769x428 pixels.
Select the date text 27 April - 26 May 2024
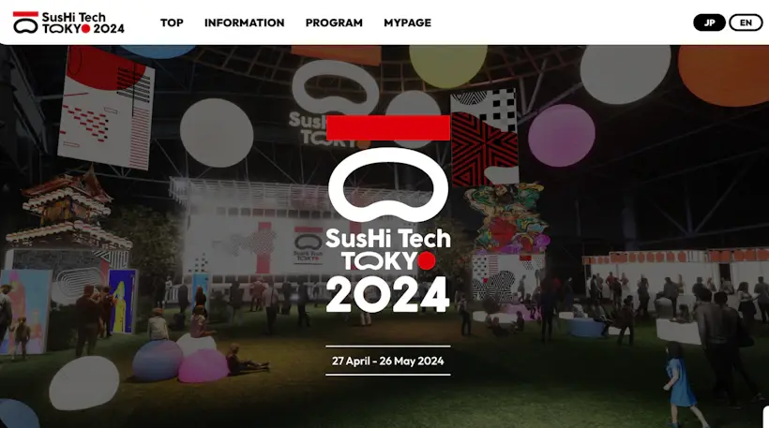click(388, 361)
